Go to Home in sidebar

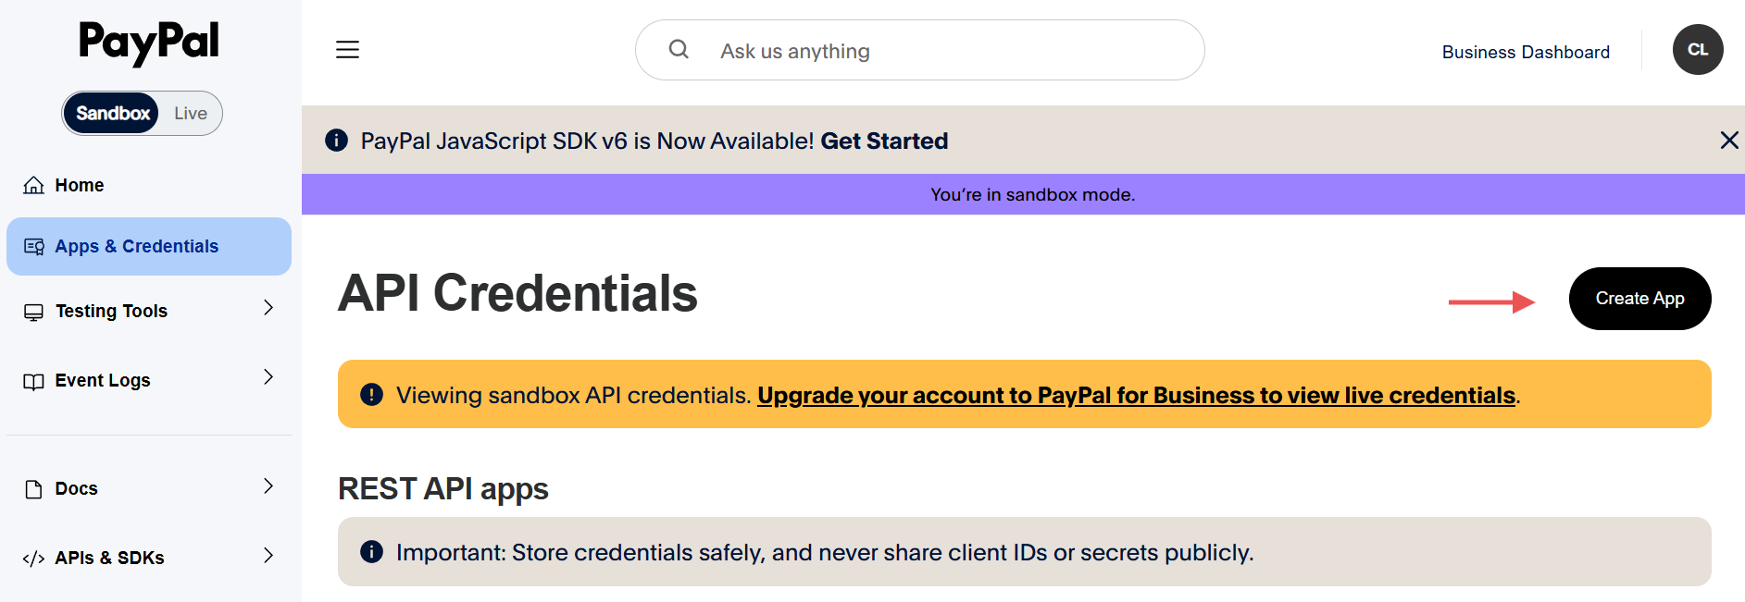pyautogui.click(x=80, y=185)
